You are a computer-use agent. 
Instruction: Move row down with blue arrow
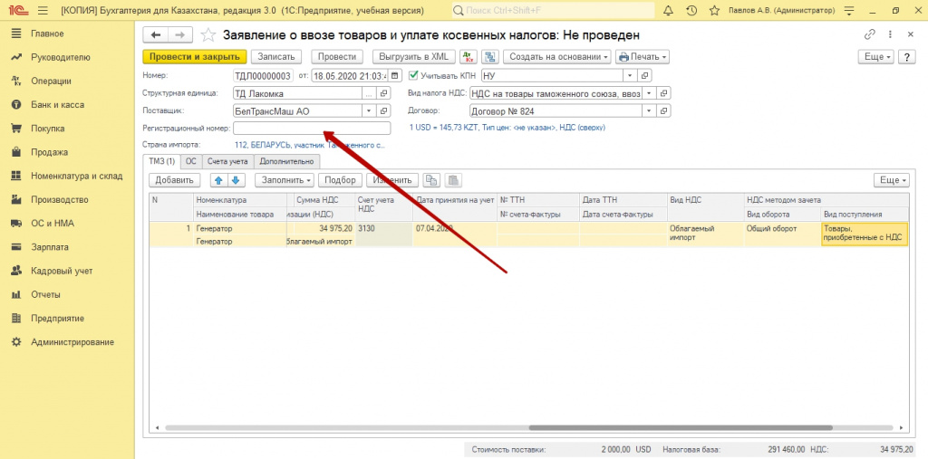pos(237,180)
